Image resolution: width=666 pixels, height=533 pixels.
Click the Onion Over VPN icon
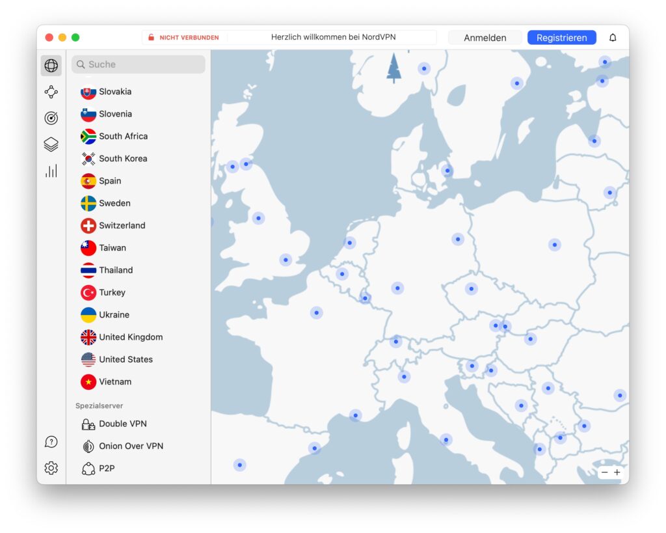(88, 446)
